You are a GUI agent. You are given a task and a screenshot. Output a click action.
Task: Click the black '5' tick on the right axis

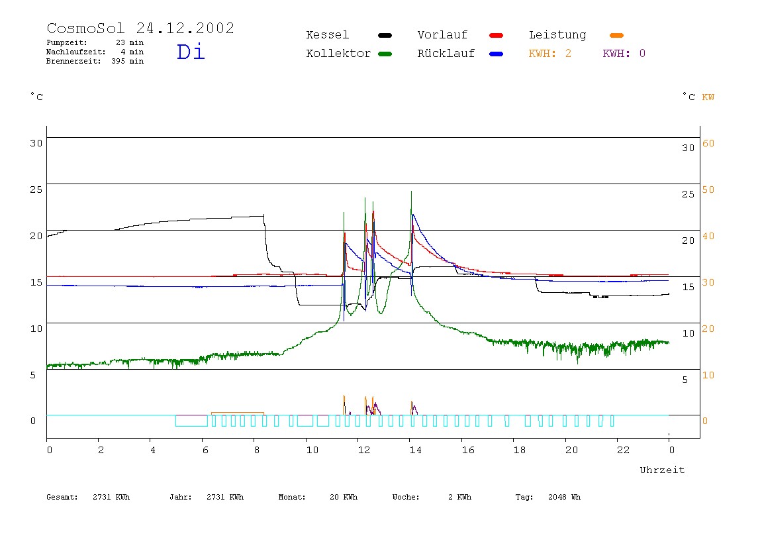coord(685,380)
